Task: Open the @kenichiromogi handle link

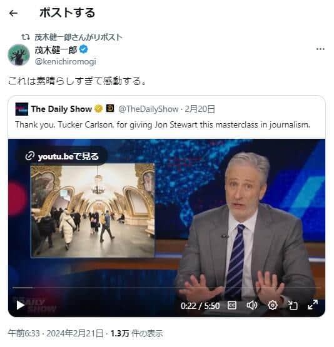Action: (x=65, y=61)
